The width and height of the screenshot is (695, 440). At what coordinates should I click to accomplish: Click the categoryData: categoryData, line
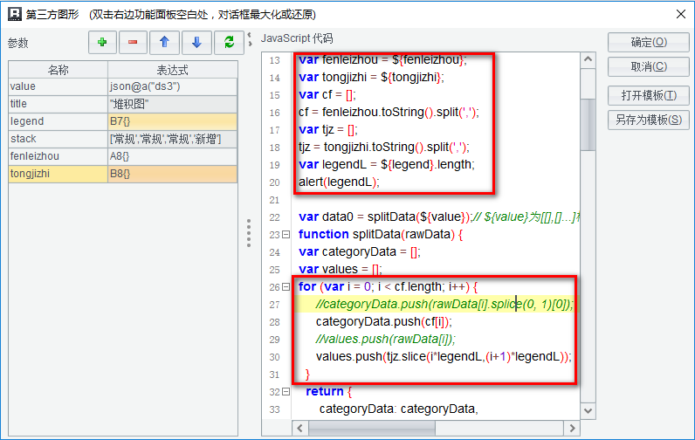(399, 409)
